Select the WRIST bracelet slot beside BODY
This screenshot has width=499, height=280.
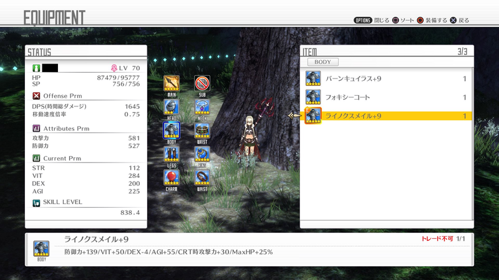tap(202, 131)
